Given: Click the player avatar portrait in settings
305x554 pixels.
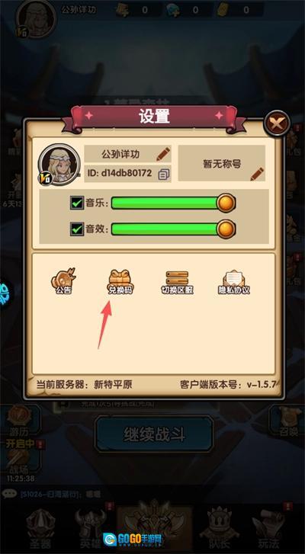Looking at the screenshot, I should (59, 165).
